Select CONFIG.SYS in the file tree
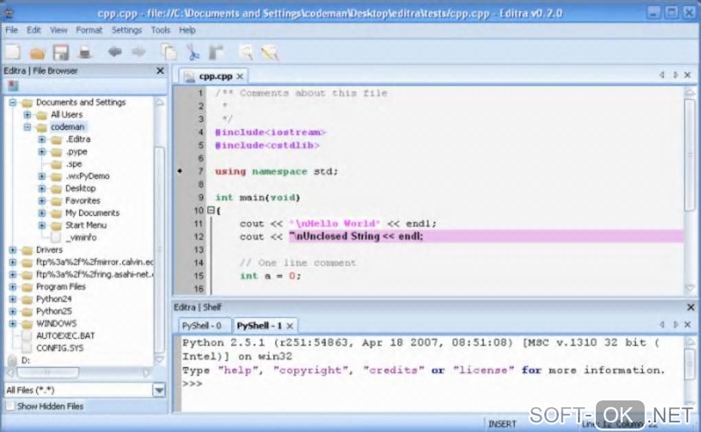 (x=60, y=348)
